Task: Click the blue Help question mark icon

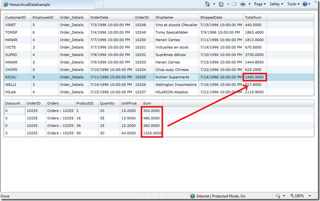Action: [305, 4]
